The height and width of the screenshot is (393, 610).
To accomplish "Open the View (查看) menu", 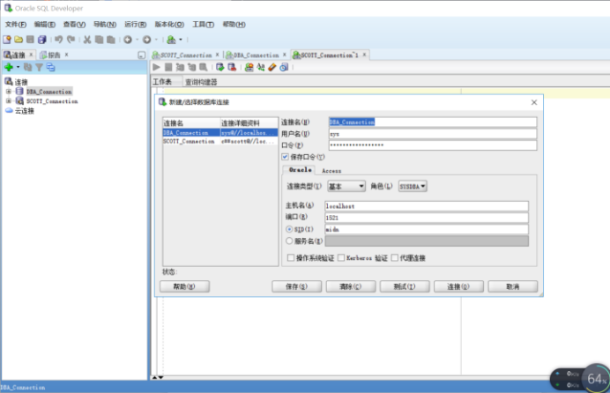I will pyautogui.click(x=74, y=24).
